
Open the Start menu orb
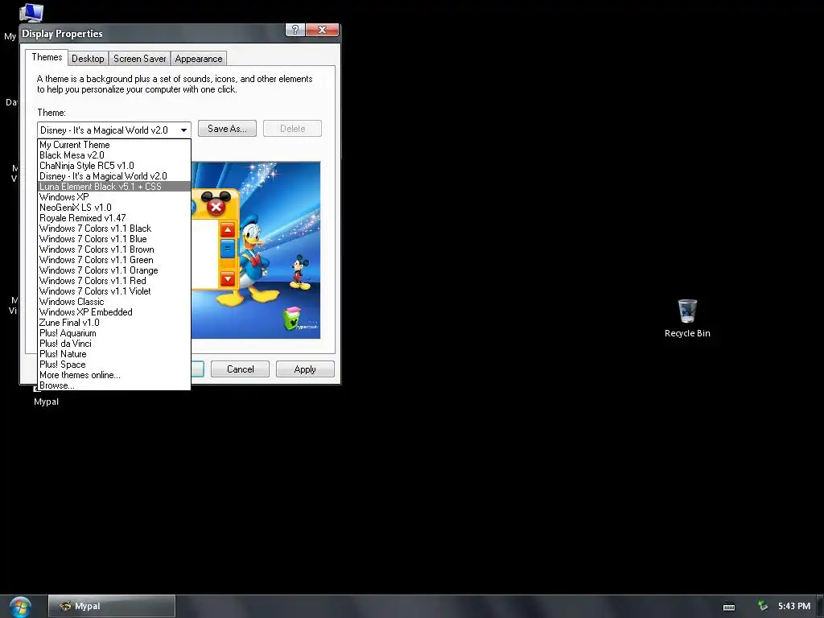(20, 607)
